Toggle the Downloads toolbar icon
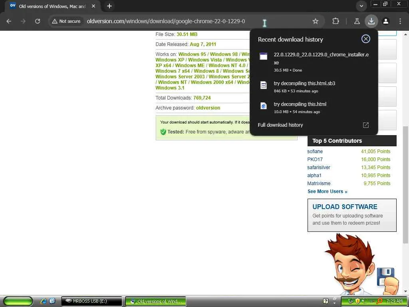The image size is (409, 307). click(x=371, y=21)
